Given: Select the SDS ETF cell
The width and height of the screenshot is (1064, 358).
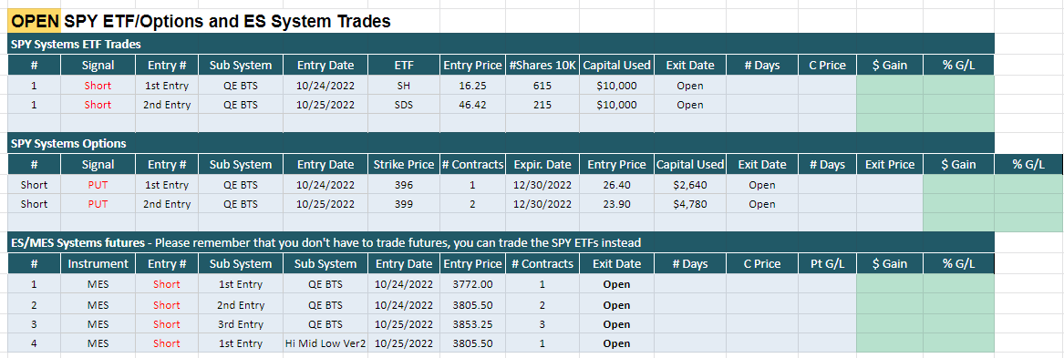Looking at the screenshot, I should pos(404,105).
